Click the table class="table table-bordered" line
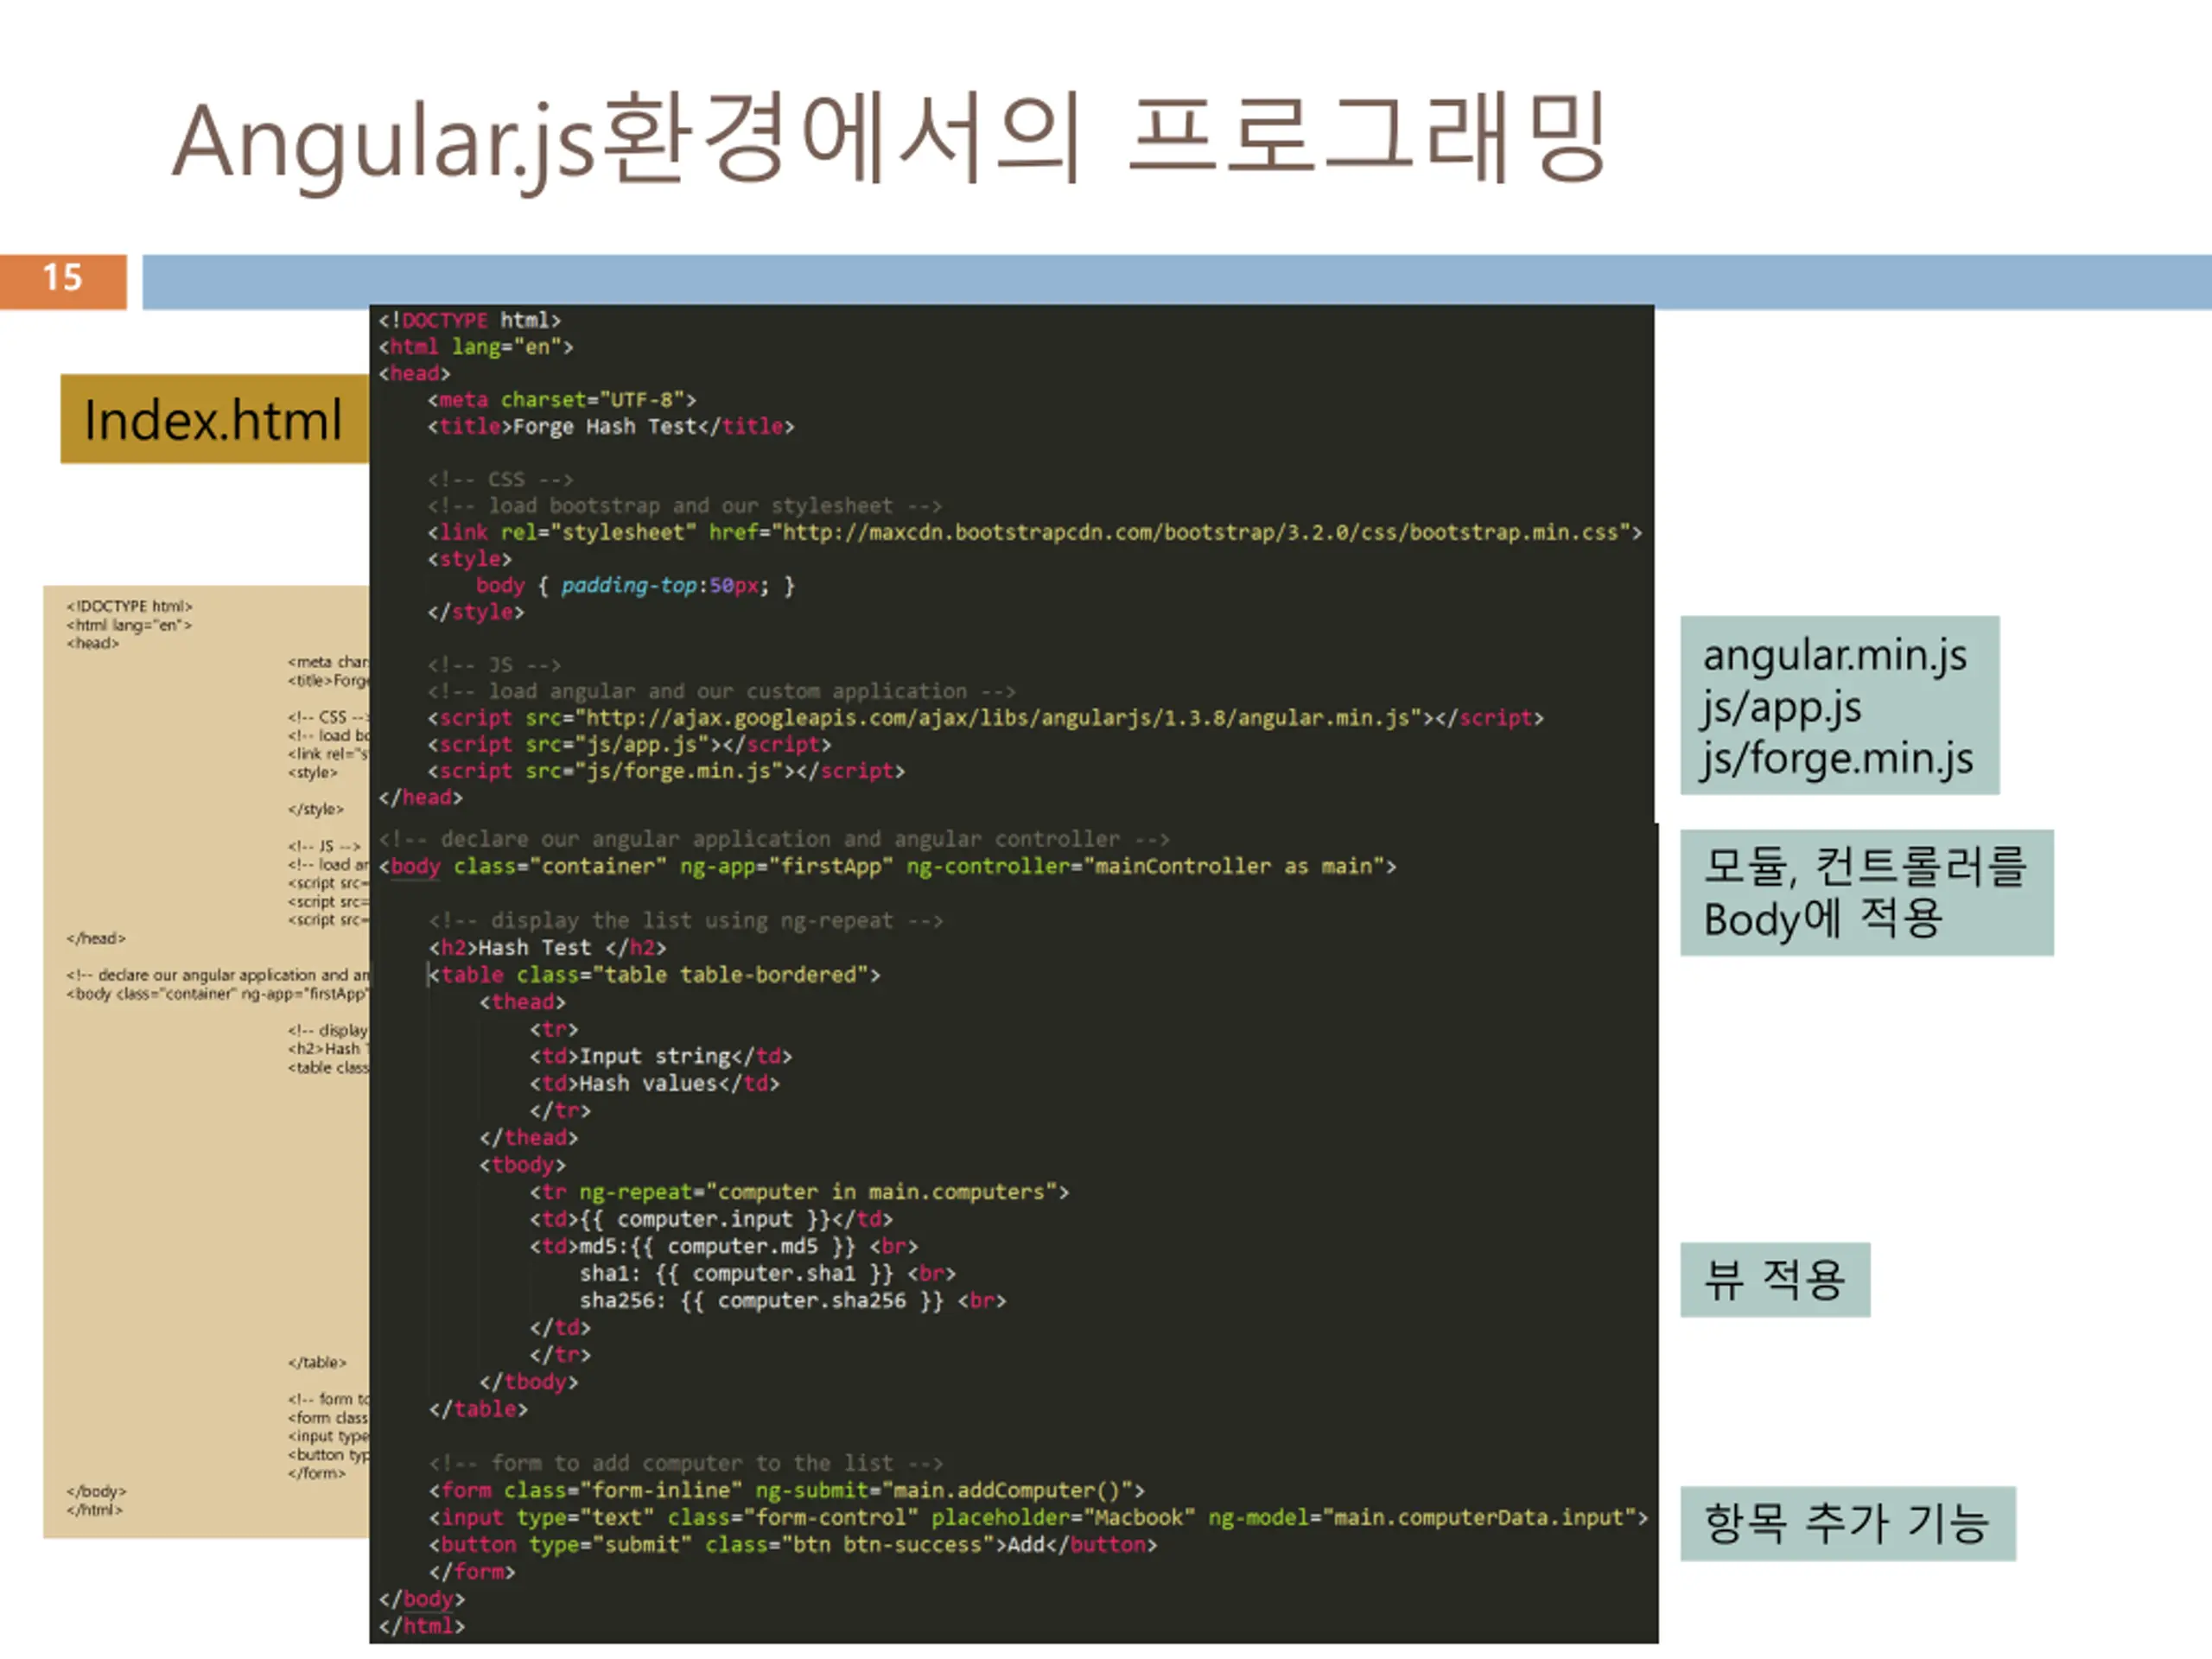 click(655, 975)
